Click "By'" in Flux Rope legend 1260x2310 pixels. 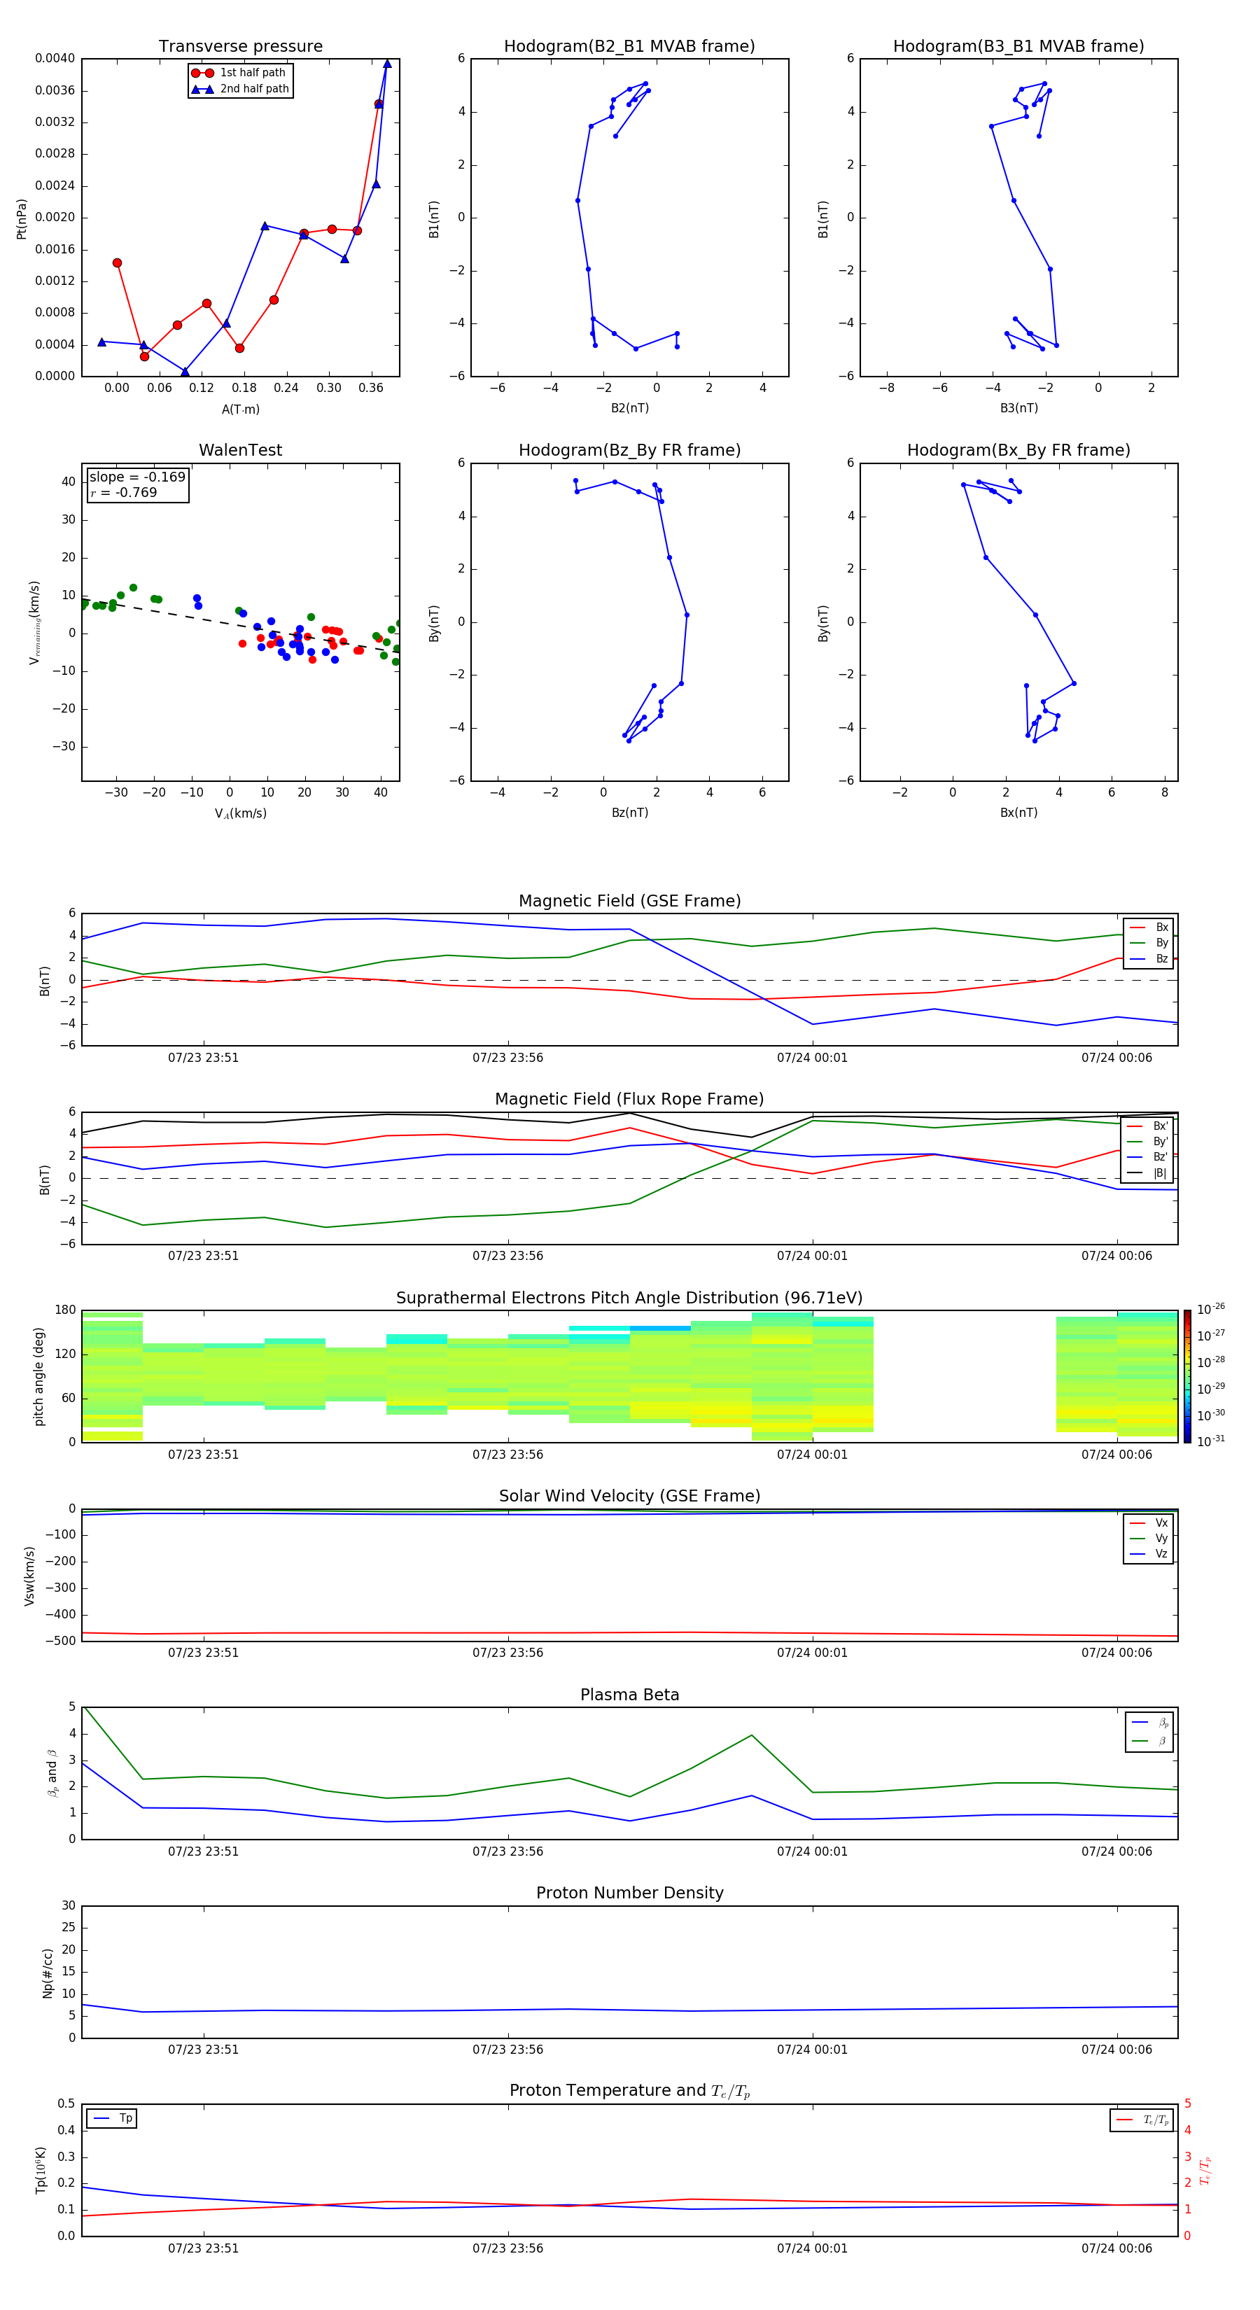point(1149,1142)
